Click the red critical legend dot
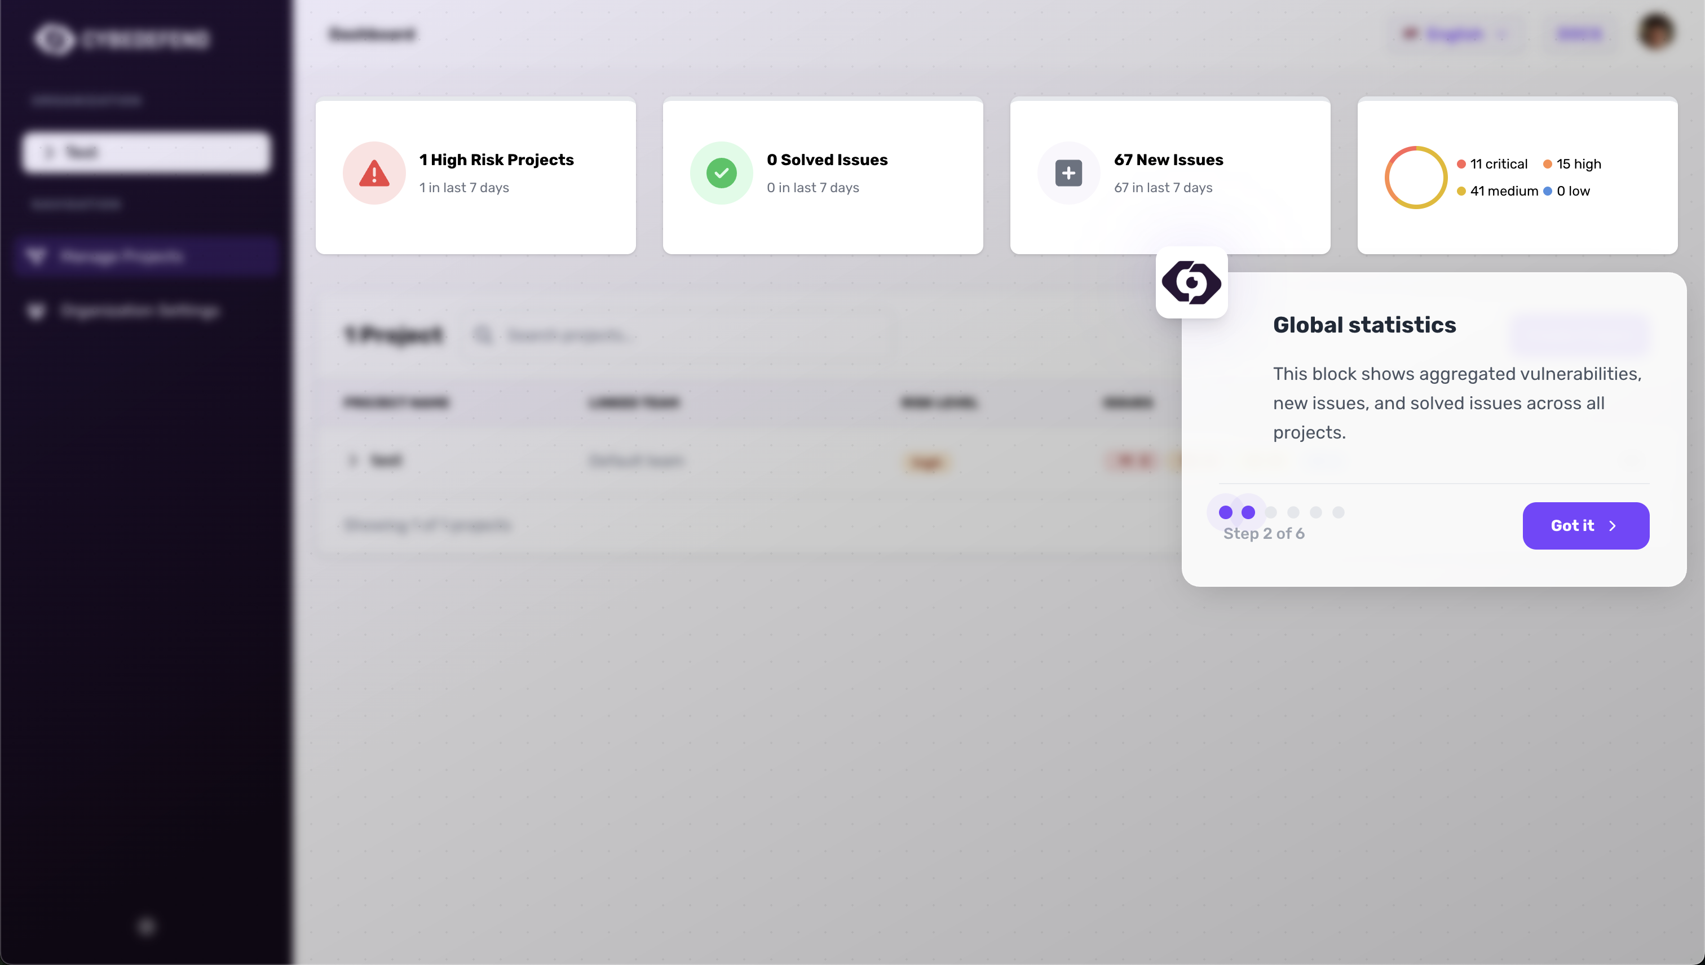 (x=1461, y=165)
